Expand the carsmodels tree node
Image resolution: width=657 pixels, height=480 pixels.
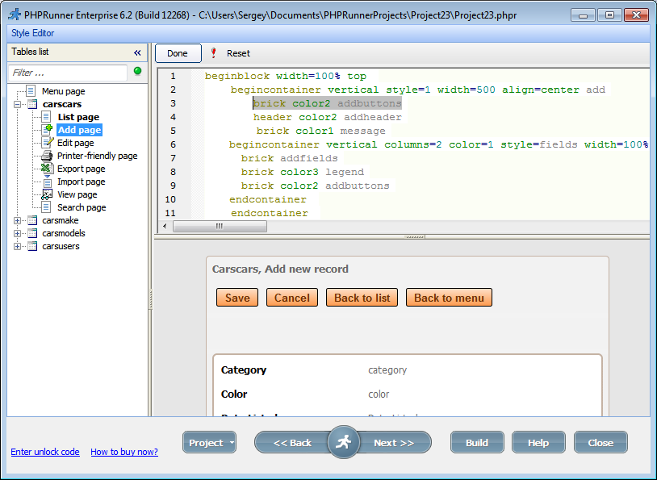coord(17,233)
